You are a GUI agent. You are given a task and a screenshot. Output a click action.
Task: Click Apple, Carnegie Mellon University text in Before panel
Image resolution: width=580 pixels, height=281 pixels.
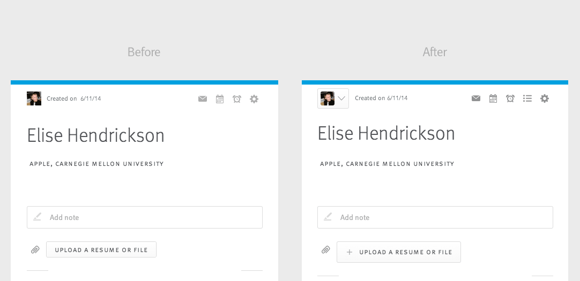pyautogui.click(x=96, y=164)
